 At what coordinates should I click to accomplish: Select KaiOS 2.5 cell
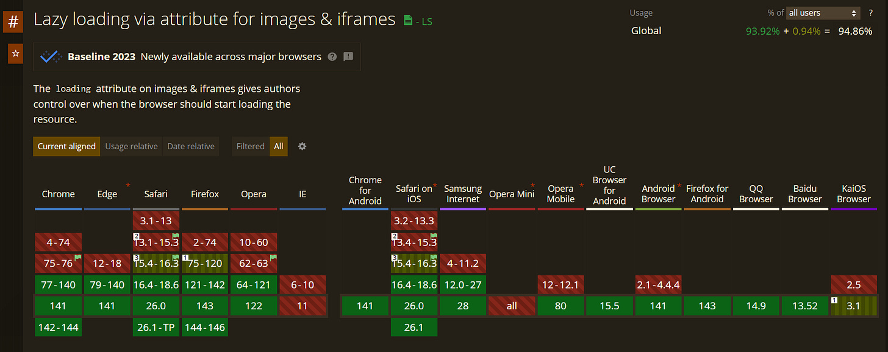pyautogui.click(x=853, y=284)
